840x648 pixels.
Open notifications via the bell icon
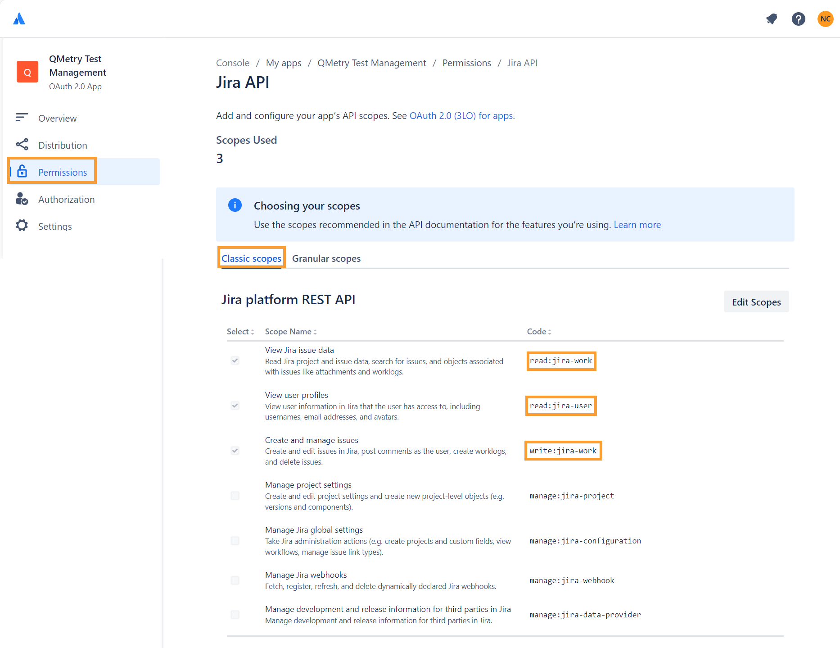click(x=772, y=19)
